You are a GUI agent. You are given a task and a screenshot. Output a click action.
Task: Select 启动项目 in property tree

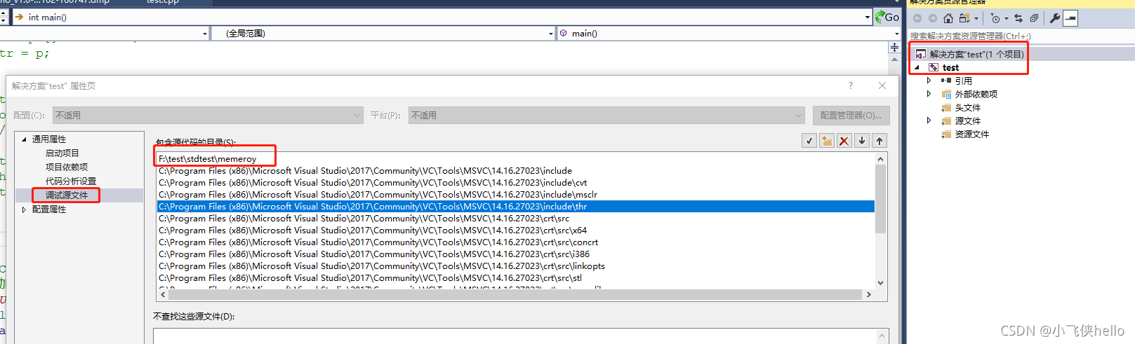point(62,153)
